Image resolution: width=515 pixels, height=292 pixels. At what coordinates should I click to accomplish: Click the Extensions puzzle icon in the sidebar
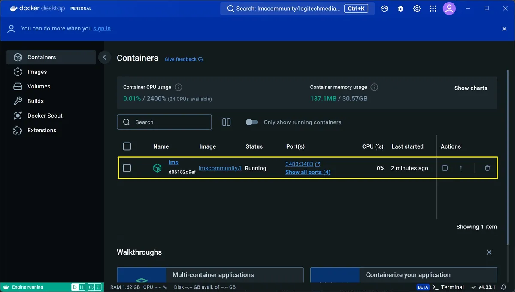coord(18,130)
